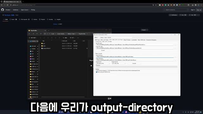Click the batch conversion progress bar

pyautogui.click(x=137, y=67)
